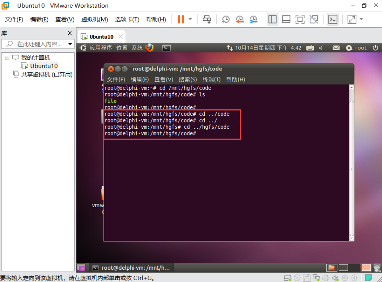
Task: Send Ctrl+Alt+Del to the virtual machine
Action: (207, 19)
